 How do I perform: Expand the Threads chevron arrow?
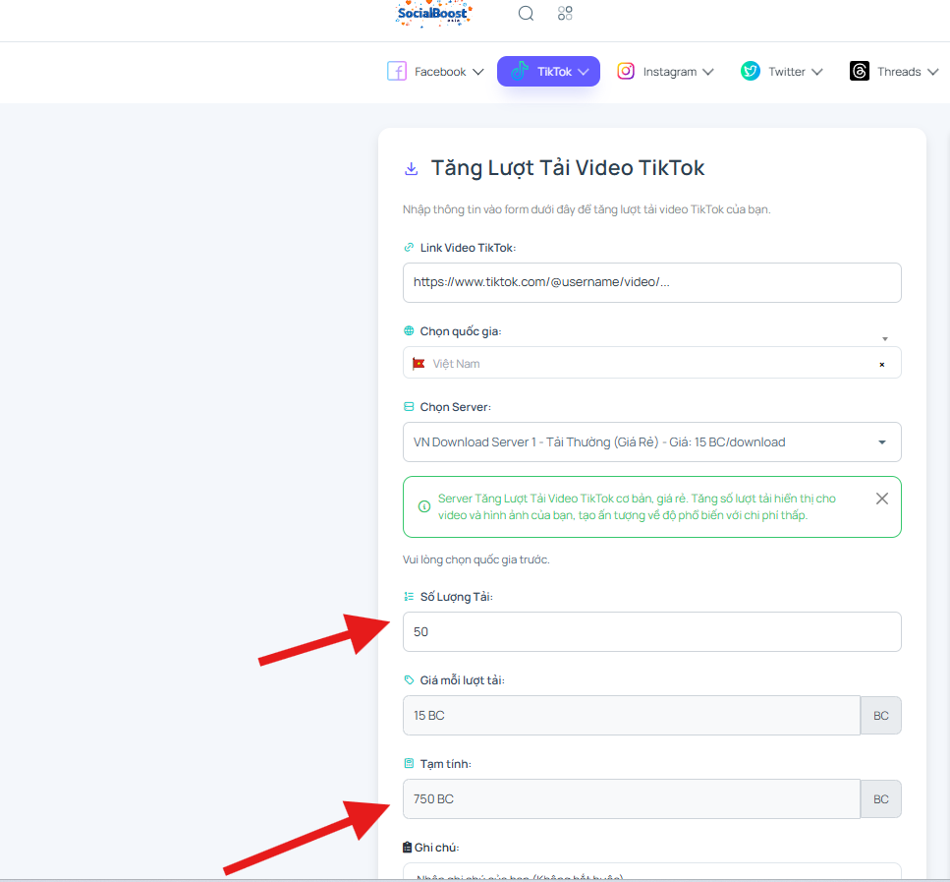(932, 72)
